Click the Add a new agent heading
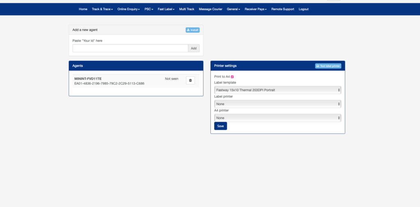 click(85, 30)
